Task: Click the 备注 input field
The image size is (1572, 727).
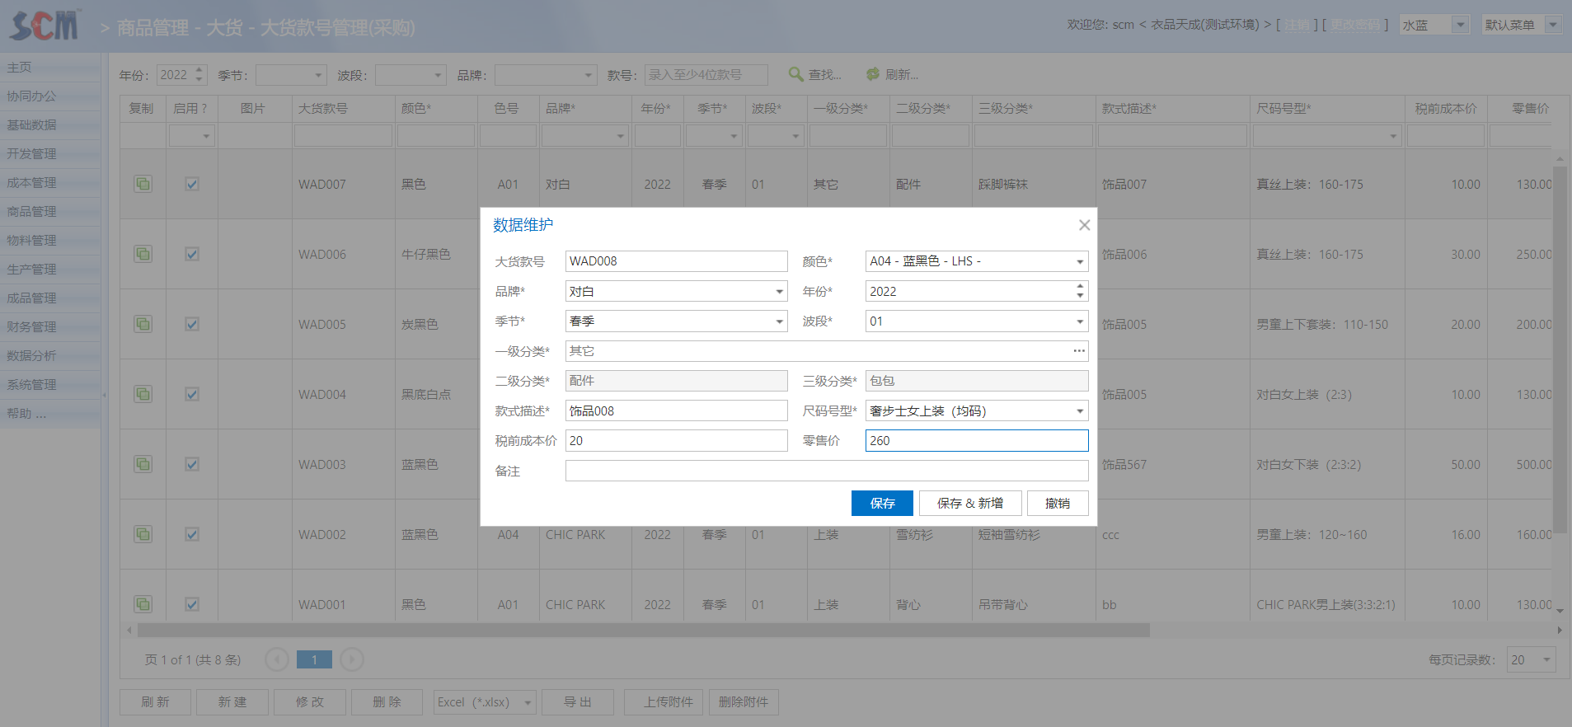Action: tap(826, 471)
